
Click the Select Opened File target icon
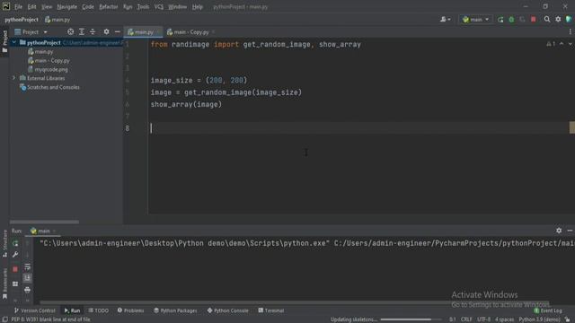click(x=70, y=32)
